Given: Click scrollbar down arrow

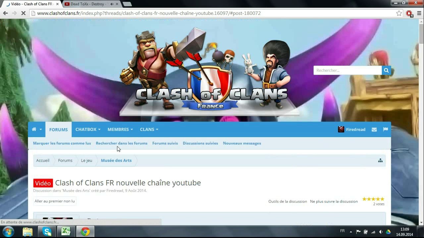Looking at the screenshot, I should pos(421,223).
